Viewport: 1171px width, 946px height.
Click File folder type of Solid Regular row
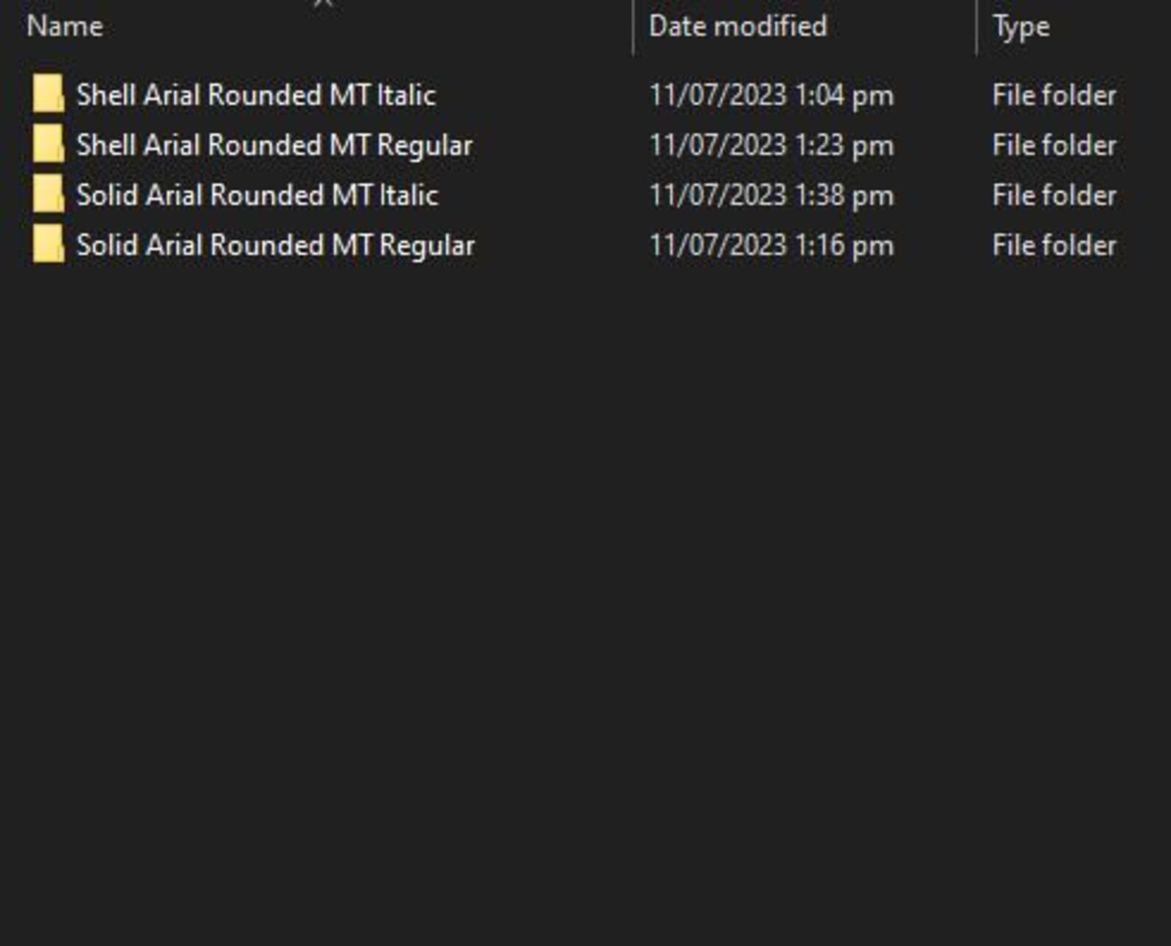[x=1054, y=245]
